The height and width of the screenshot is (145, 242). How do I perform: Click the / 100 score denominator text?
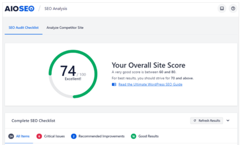[x=81, y=75]
